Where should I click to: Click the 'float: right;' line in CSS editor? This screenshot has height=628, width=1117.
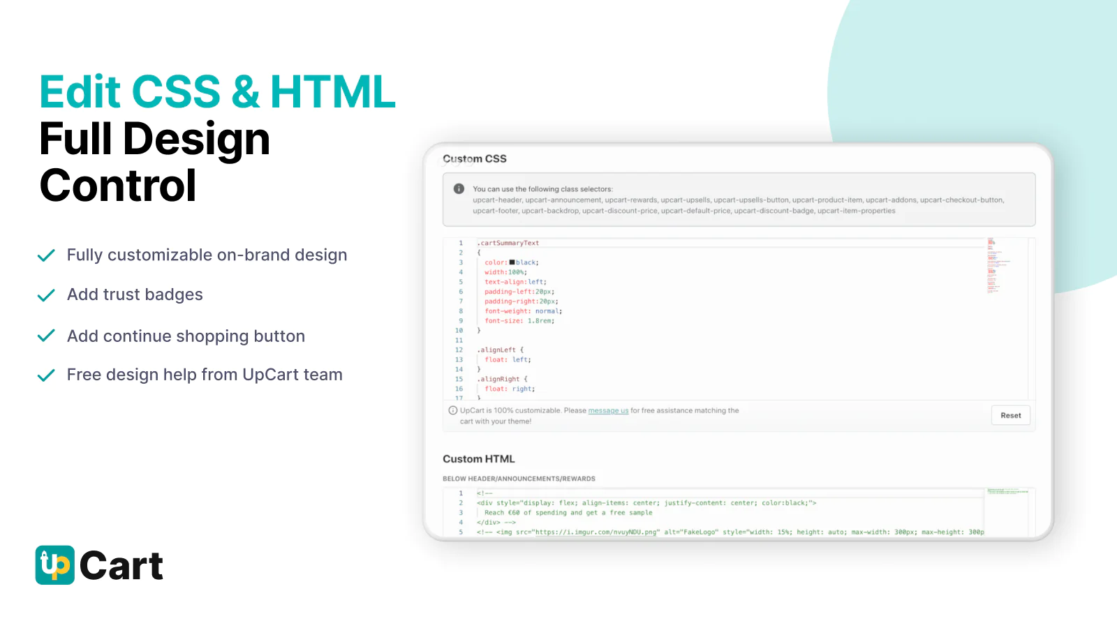pyautogui.click(x=510, y=389)
